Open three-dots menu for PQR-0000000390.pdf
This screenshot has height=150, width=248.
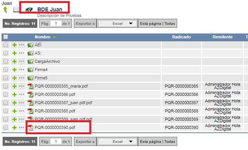21,127
